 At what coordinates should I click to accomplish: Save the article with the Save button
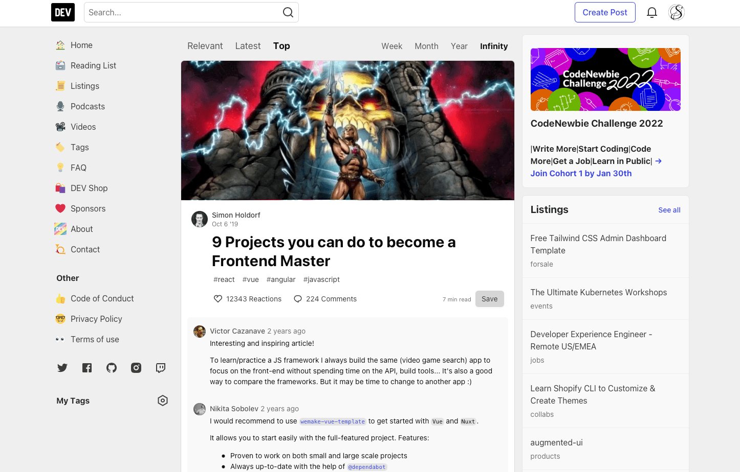click(x=489, y=299)
